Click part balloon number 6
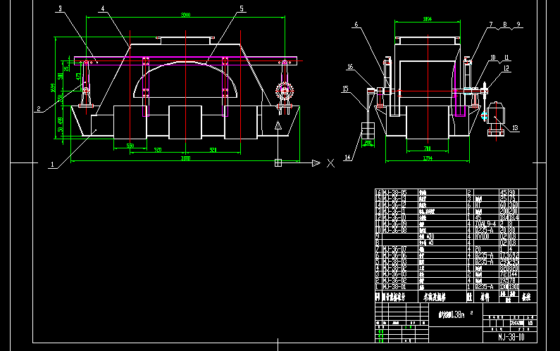 [356, 25]
